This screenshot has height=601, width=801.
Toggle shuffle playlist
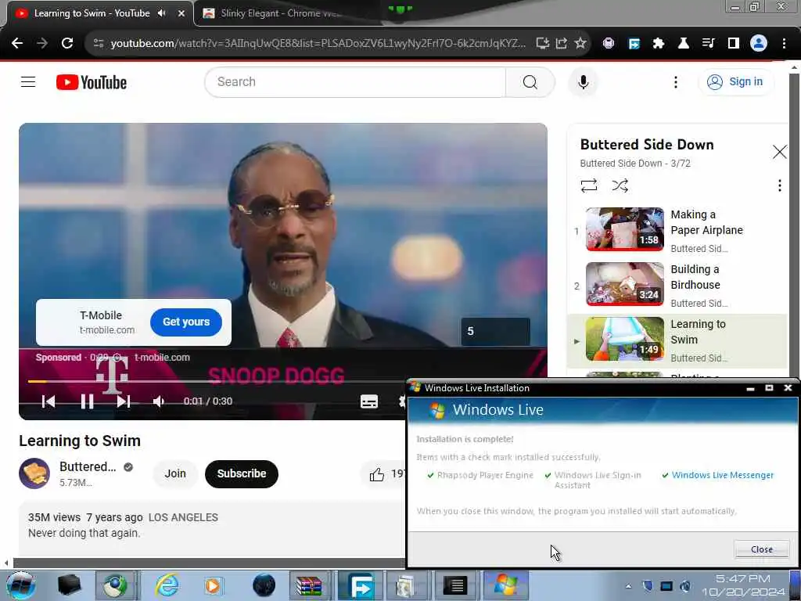pyautogui.click(x=620, y=185)
